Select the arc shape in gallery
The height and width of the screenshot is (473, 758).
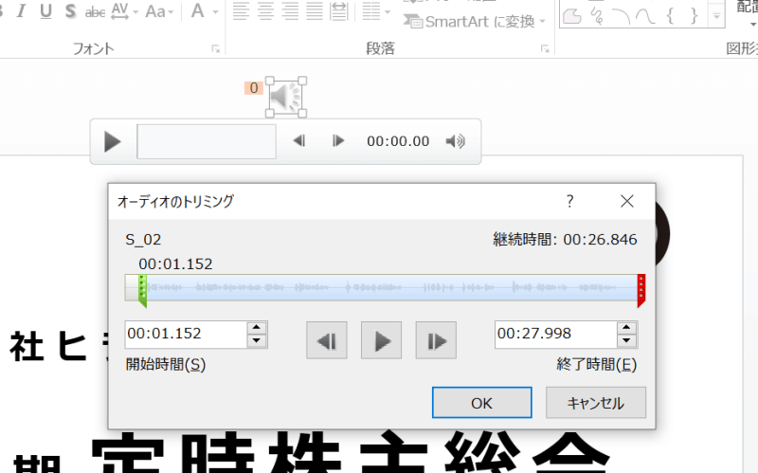coord(622,16)
